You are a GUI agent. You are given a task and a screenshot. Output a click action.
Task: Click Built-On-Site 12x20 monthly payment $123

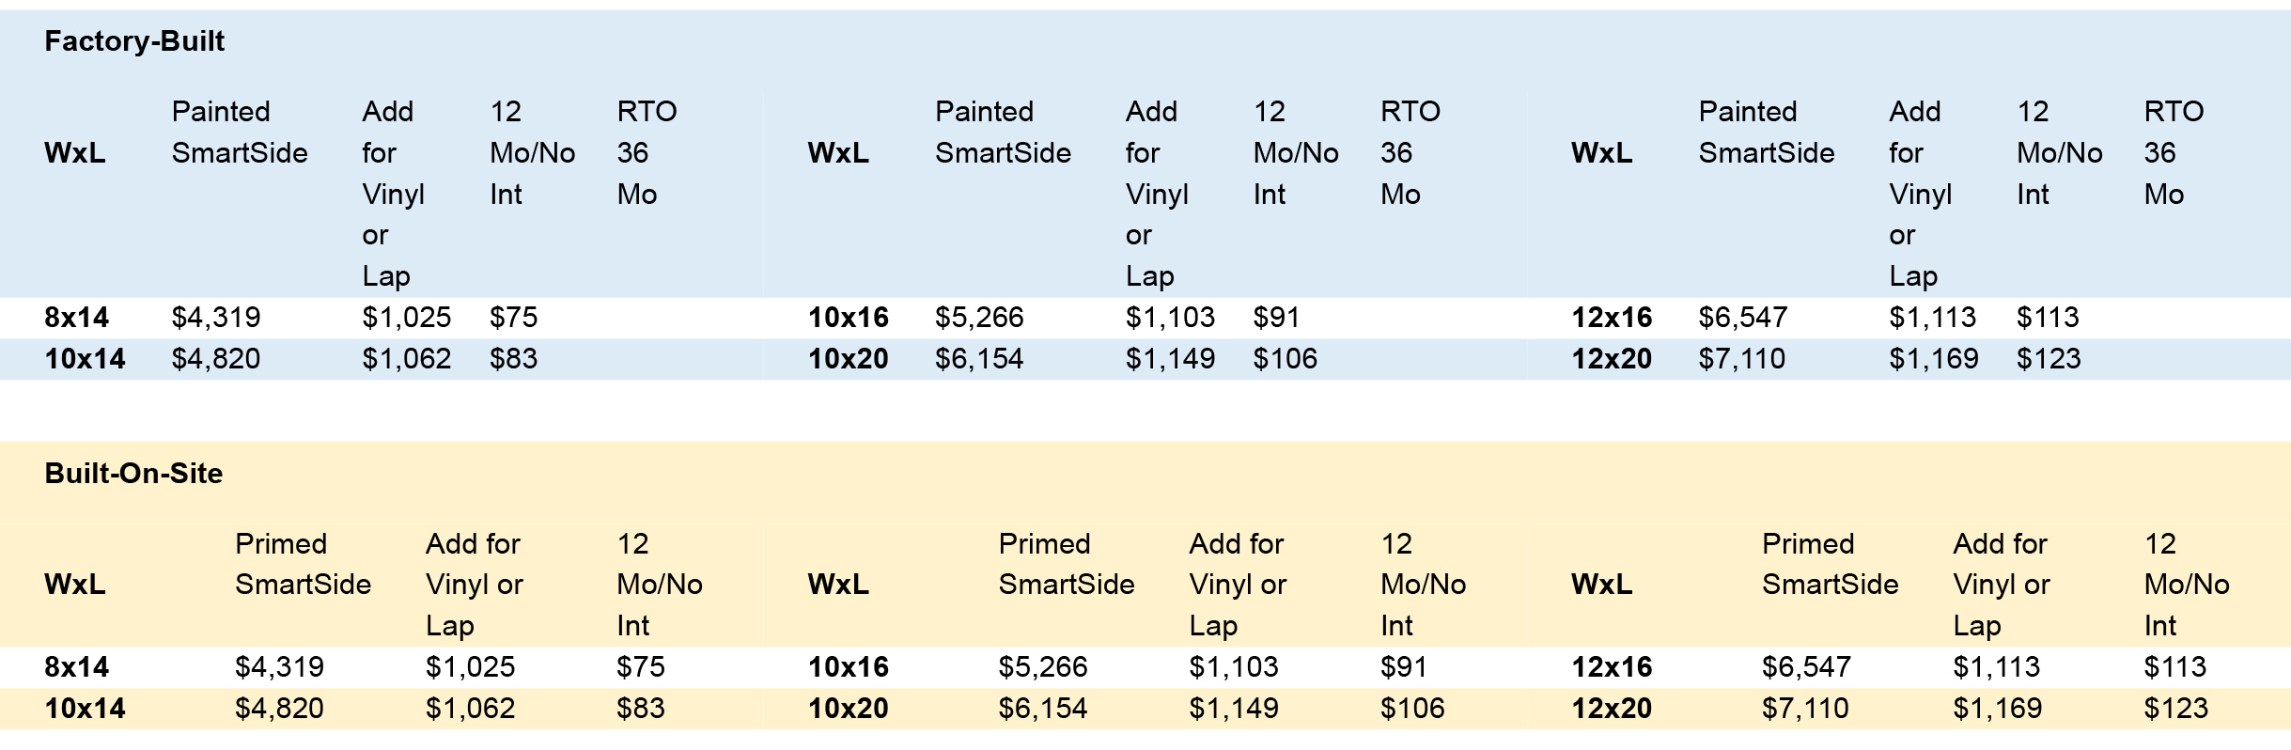point(2176,709)
